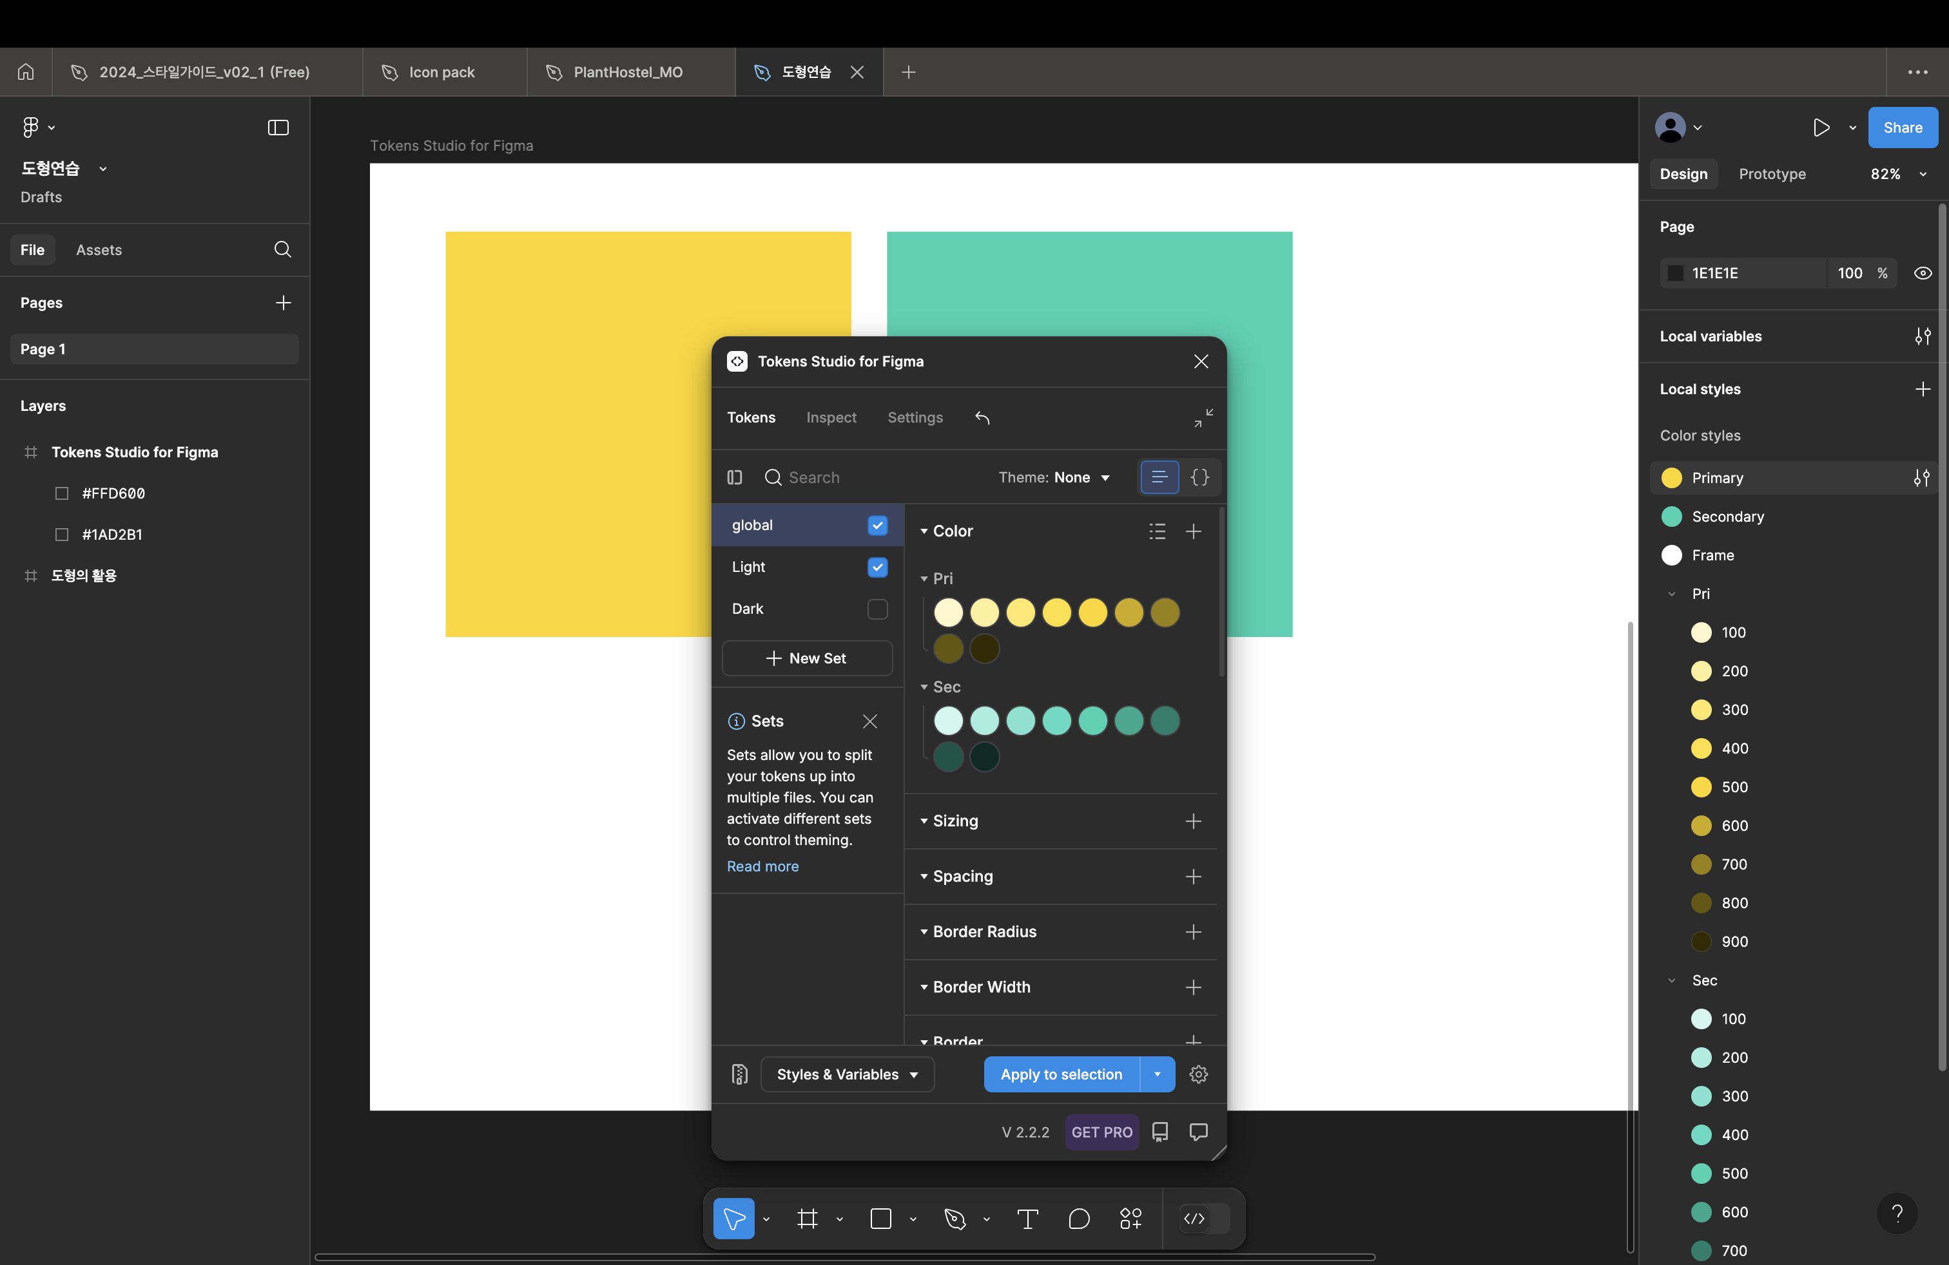Switch to list view in Tokens Studio
Screen dimensions: 1949x1265
[x=1159, y=477]
